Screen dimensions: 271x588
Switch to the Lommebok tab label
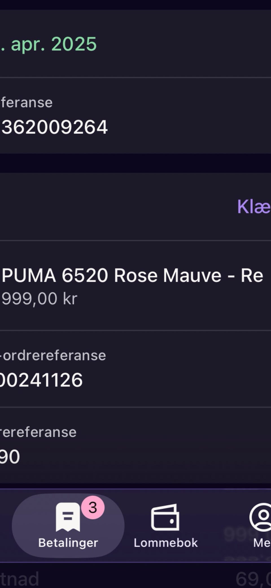coord(166,543)
